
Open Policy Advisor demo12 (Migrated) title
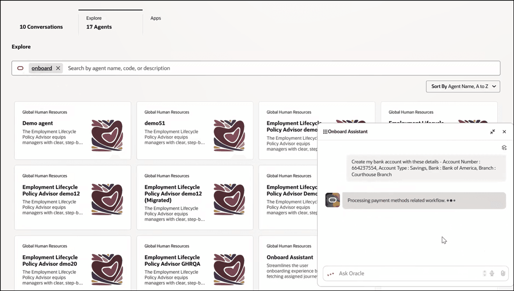click(x=173, y=194)
